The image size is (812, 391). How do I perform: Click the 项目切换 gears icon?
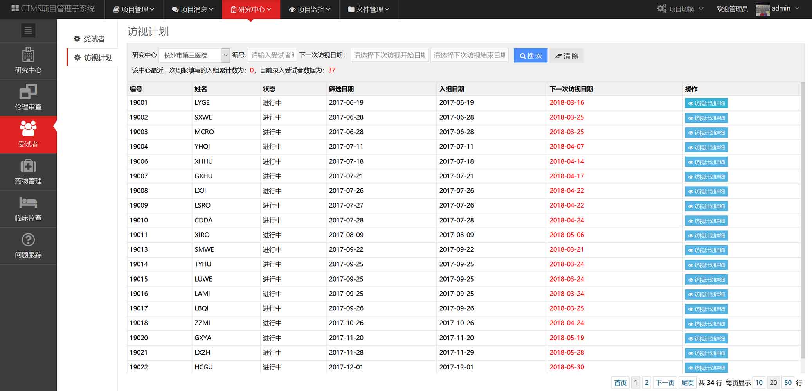(662, 9)
